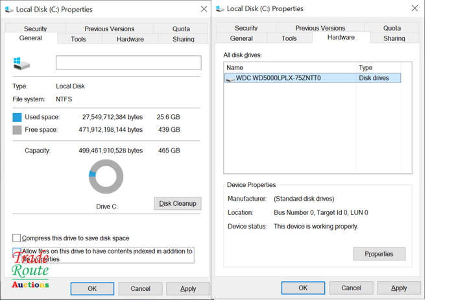Open Previous Versions tab in right window

click(320, 28)
